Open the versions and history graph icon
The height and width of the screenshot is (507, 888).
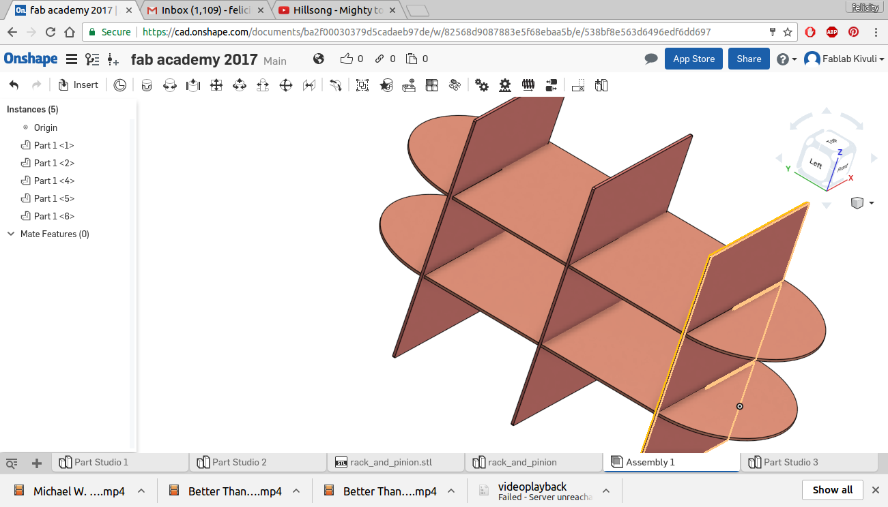click(x=92, y=59)
